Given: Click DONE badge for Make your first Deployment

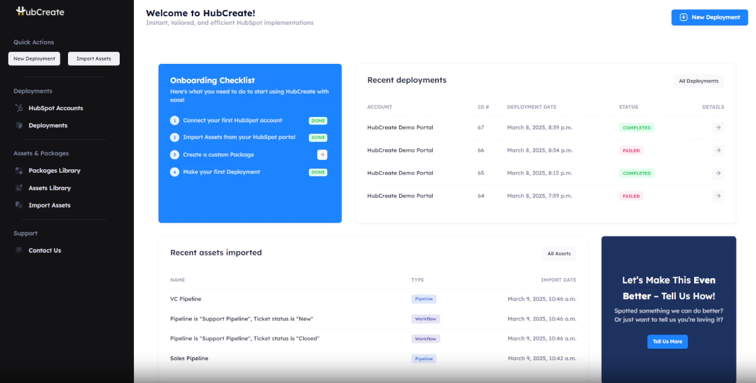Looking at the screenshot, I should click(318, 172).
